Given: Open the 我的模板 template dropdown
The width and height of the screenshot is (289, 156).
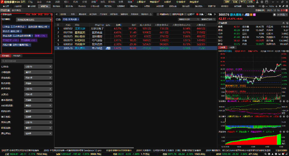Looking at the screenshot, I should [34, 19].
